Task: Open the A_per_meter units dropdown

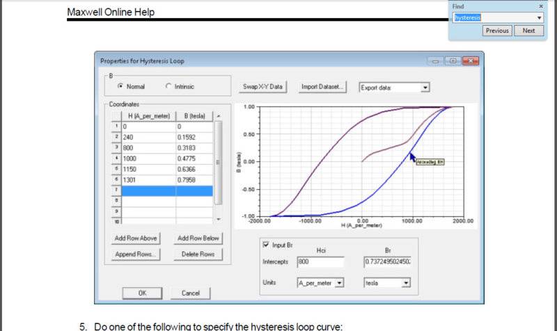Action: pos(340,283)
